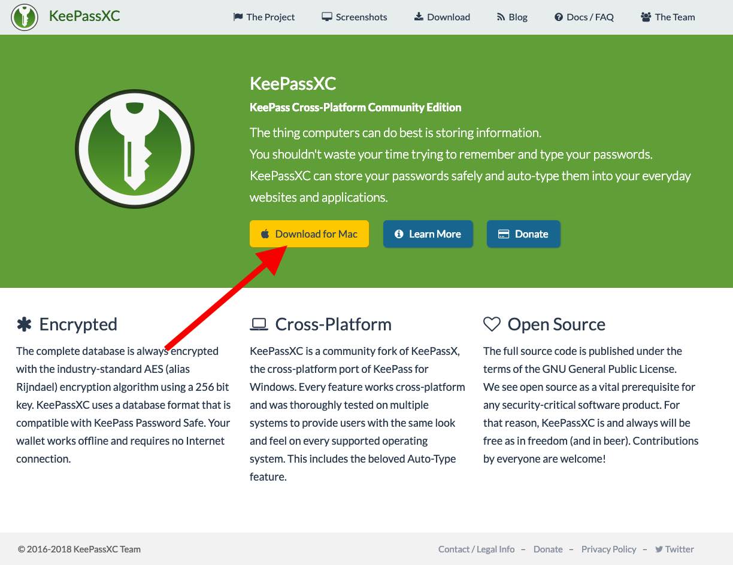Click the KeePassXC key logo in header
Image resolution: width=733 pixels, height=565 pixels.
(x=24, y=17)
